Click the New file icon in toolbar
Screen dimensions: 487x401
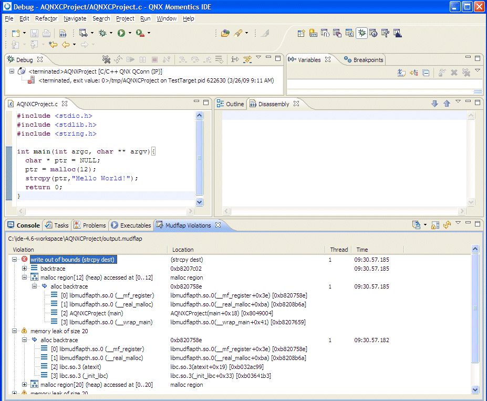click(15, 33)
